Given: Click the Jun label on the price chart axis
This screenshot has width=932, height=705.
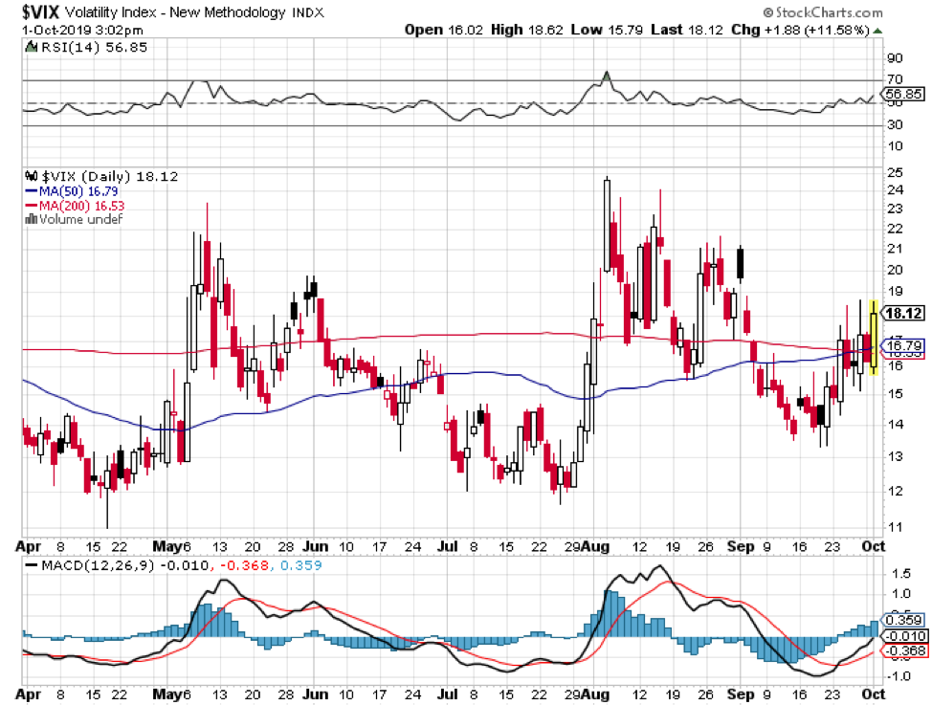Looking at the screenshot, I should point(316,546).
